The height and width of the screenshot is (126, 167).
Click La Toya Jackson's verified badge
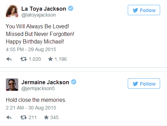(x=71, y=8)
